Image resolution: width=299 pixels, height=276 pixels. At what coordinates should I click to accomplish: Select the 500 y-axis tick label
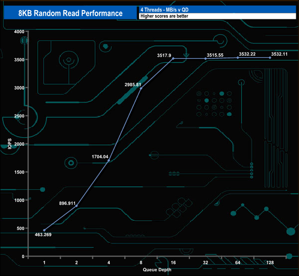[x=20, y=228]
